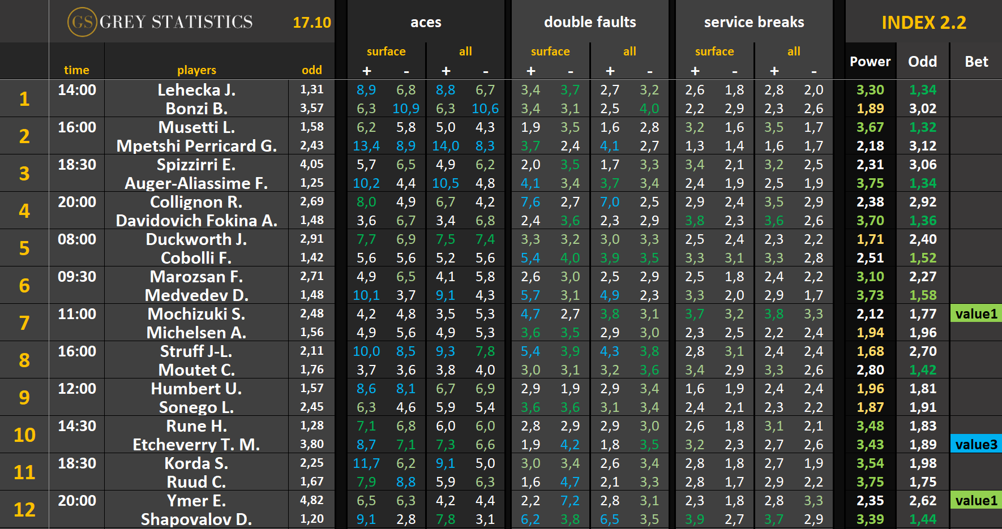Click match row number 1
1002x529 pixels.
click(24, 99)
